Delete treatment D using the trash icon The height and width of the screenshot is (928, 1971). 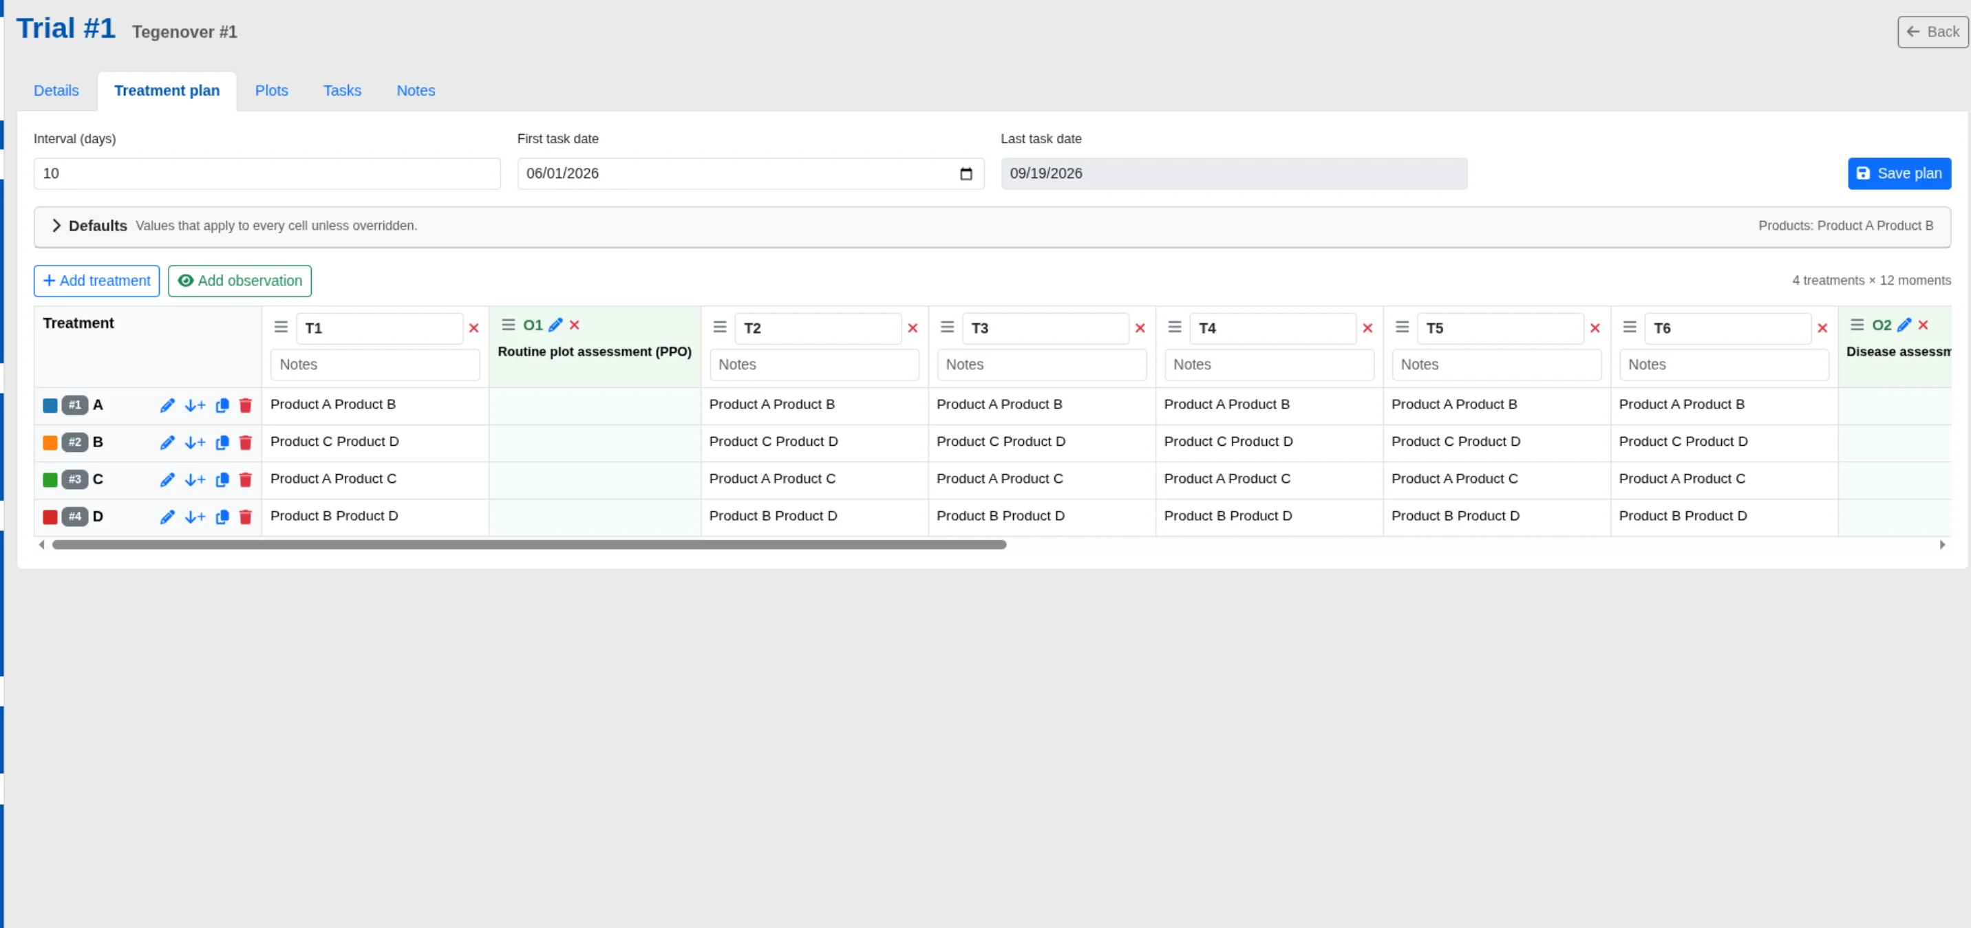245,517
